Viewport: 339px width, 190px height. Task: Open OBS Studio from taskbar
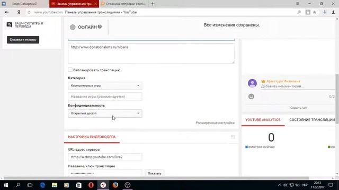pyautogui.click(x=127, y=185)
